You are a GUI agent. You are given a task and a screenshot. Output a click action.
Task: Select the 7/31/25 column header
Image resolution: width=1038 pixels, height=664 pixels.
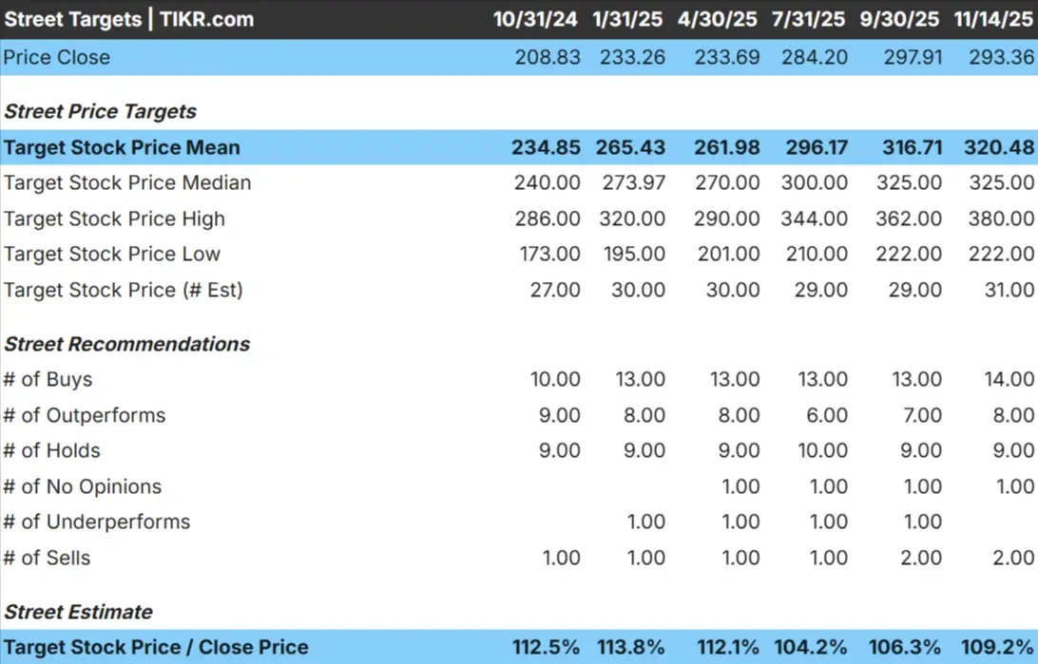[807, 19]
